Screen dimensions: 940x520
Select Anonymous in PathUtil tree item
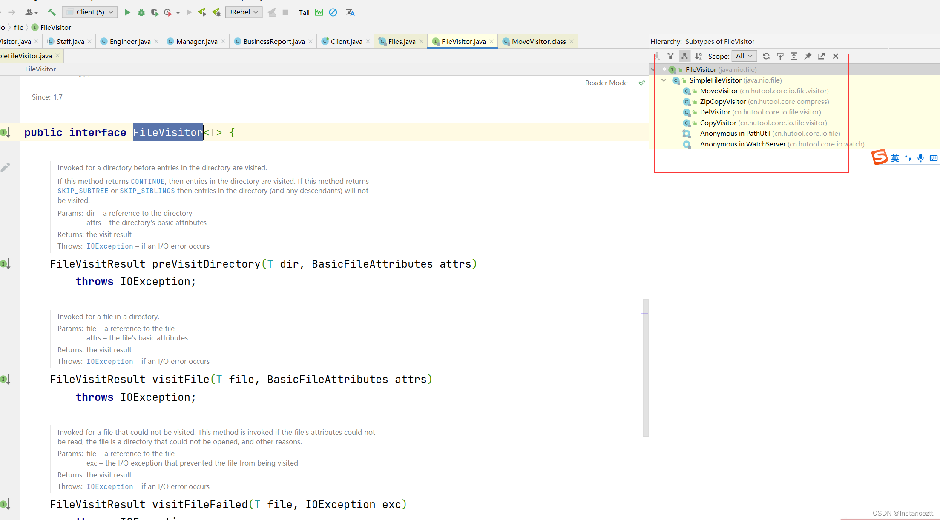coord(762,133)
